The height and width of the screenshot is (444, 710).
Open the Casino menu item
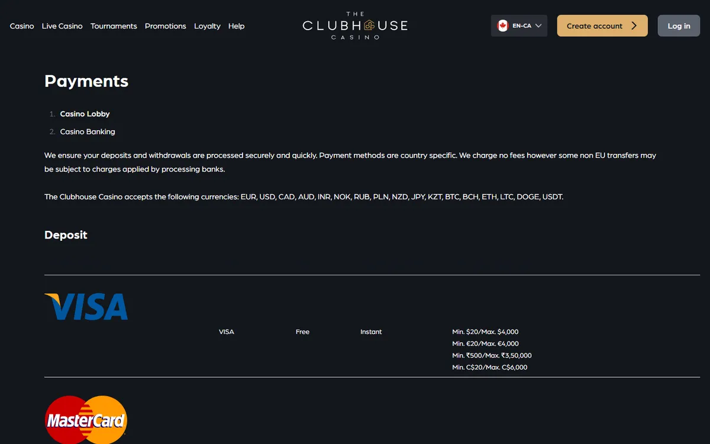click(22, 26)
